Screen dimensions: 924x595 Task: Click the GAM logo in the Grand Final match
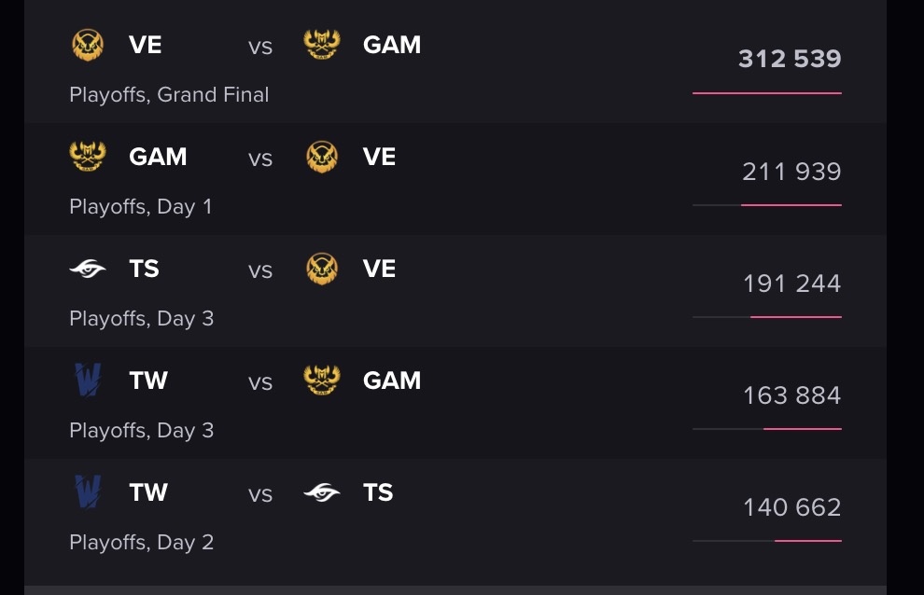coord(322,45)
